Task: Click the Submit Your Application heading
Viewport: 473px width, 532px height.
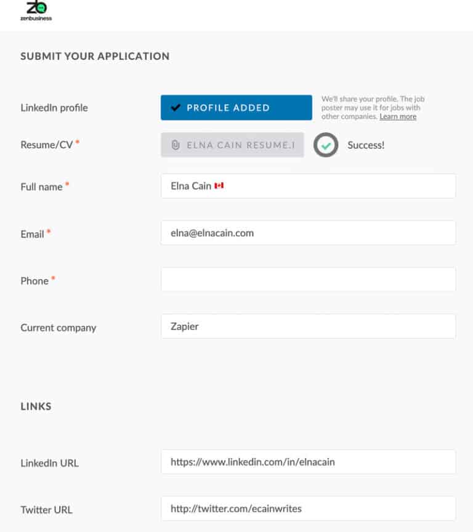Action: tap(95, 56)
